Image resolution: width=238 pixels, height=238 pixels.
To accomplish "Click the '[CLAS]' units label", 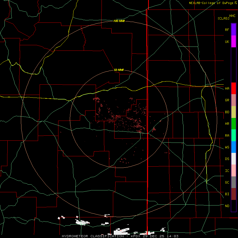I will pyautogui.click(x=223, y=18).
